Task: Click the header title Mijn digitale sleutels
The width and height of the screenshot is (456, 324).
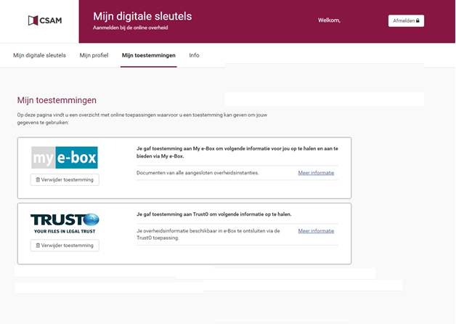Action: [x=142, y=16]
